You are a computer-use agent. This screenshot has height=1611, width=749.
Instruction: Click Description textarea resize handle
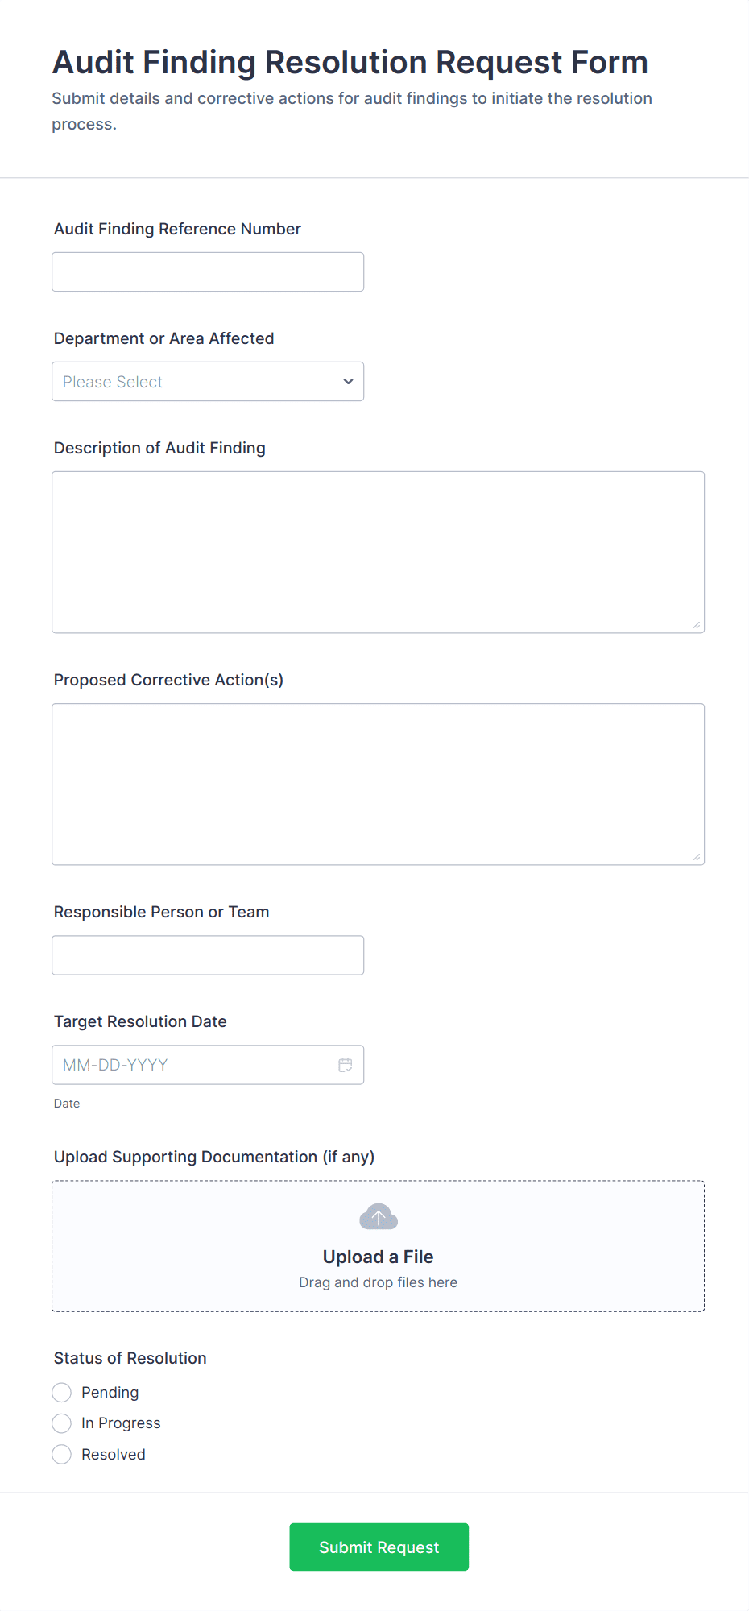[x=696, y=625]
